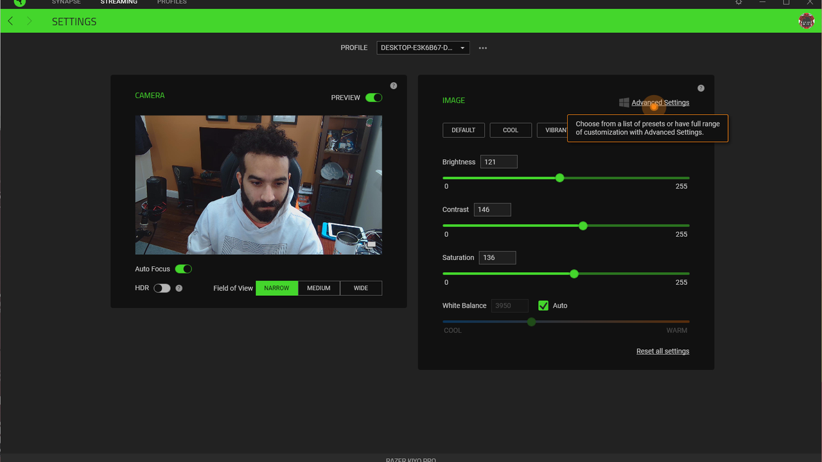Viewport: 822px width, 462px height.
Task: Click the RAZER KIYO PRO device label
Action: tap(411, 459)
